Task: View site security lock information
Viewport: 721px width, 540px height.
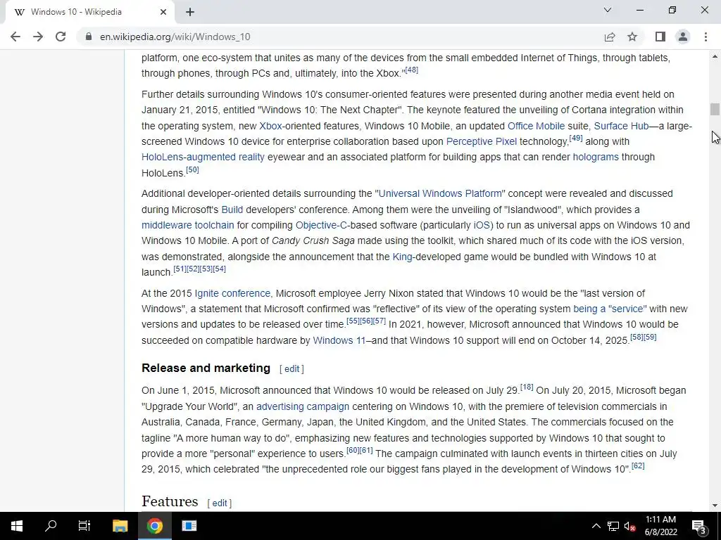Action: (x=88, y=37)
